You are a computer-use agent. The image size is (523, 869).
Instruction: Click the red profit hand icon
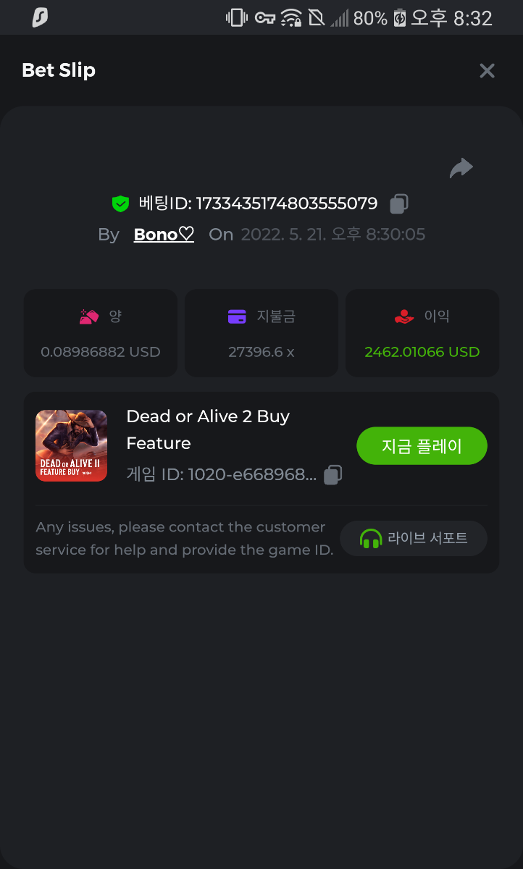point(403,316)
